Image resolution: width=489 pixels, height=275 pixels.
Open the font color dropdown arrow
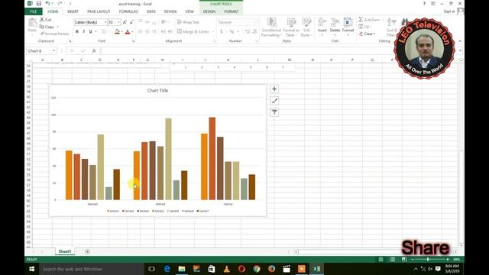[132, 31]
